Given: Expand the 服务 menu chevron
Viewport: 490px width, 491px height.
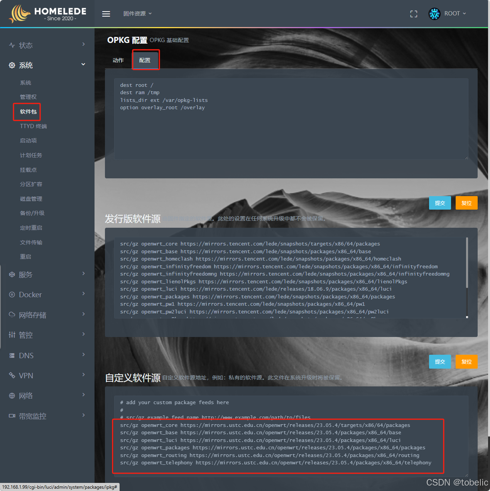Looking at the screenshot, I should pos(84,274).
